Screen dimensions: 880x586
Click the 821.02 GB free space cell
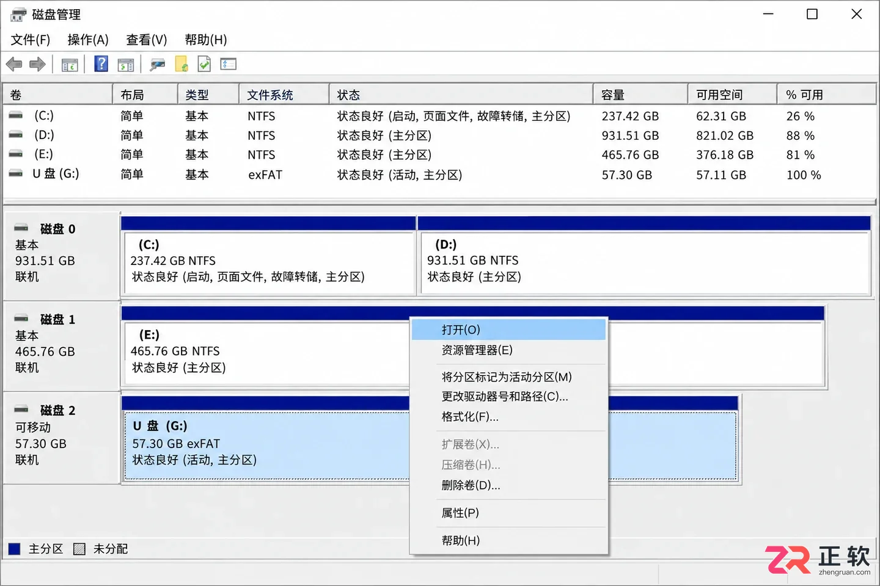tap(725, 136)
